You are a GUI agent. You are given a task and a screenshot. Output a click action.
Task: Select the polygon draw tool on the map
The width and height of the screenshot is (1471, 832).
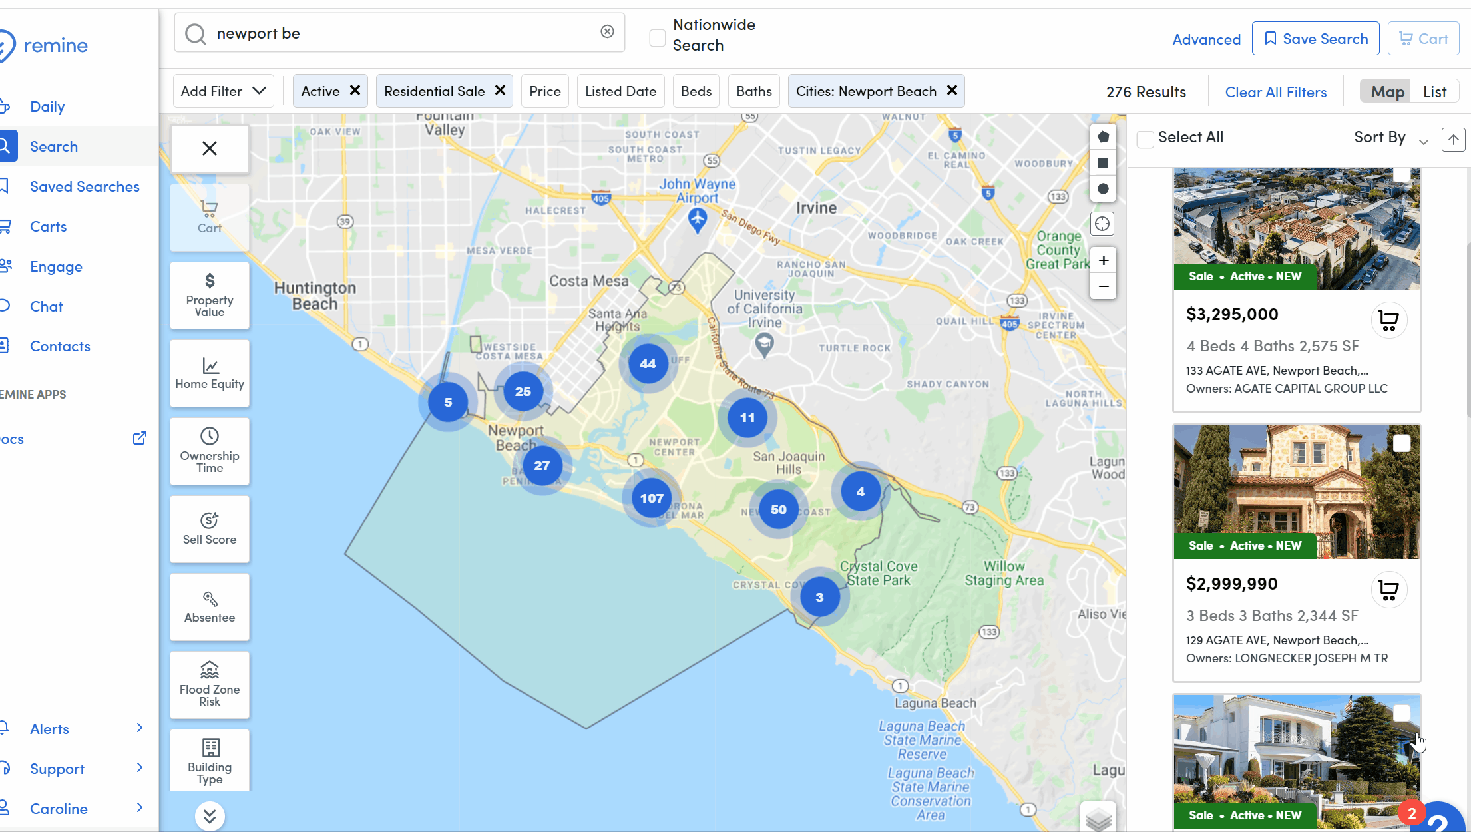point(1103,137)
